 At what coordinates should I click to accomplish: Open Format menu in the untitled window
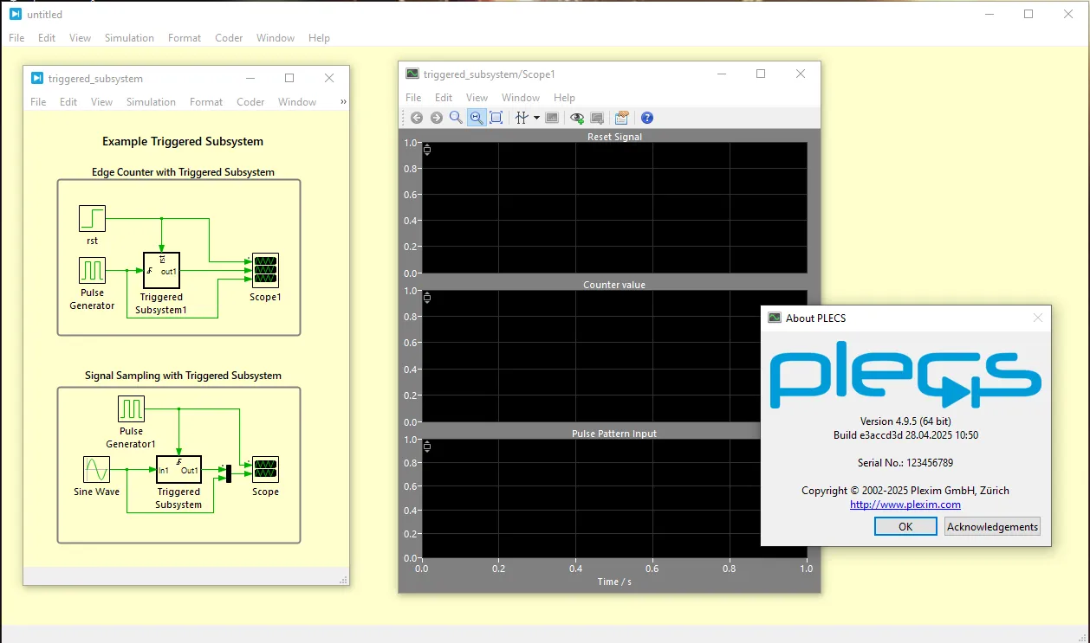[x=185, y=38]
